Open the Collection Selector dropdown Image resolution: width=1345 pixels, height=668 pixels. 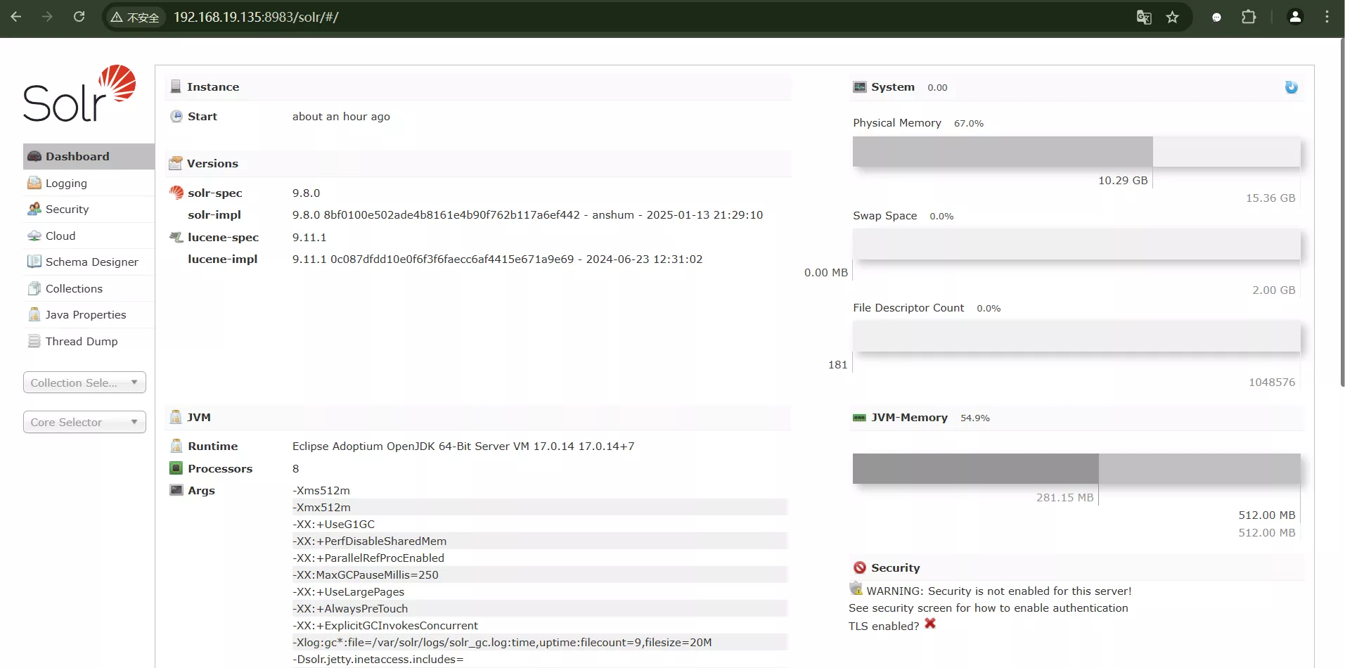click(x=84, y=383)
